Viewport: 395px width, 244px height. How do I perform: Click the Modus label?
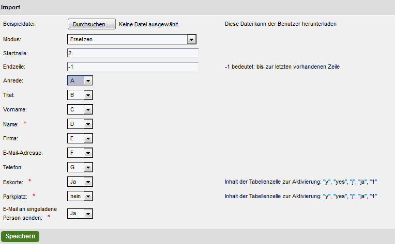12,39
